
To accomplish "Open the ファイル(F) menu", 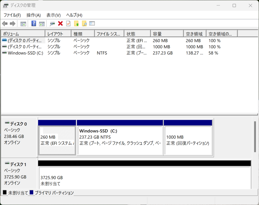I will click(12, 15).
